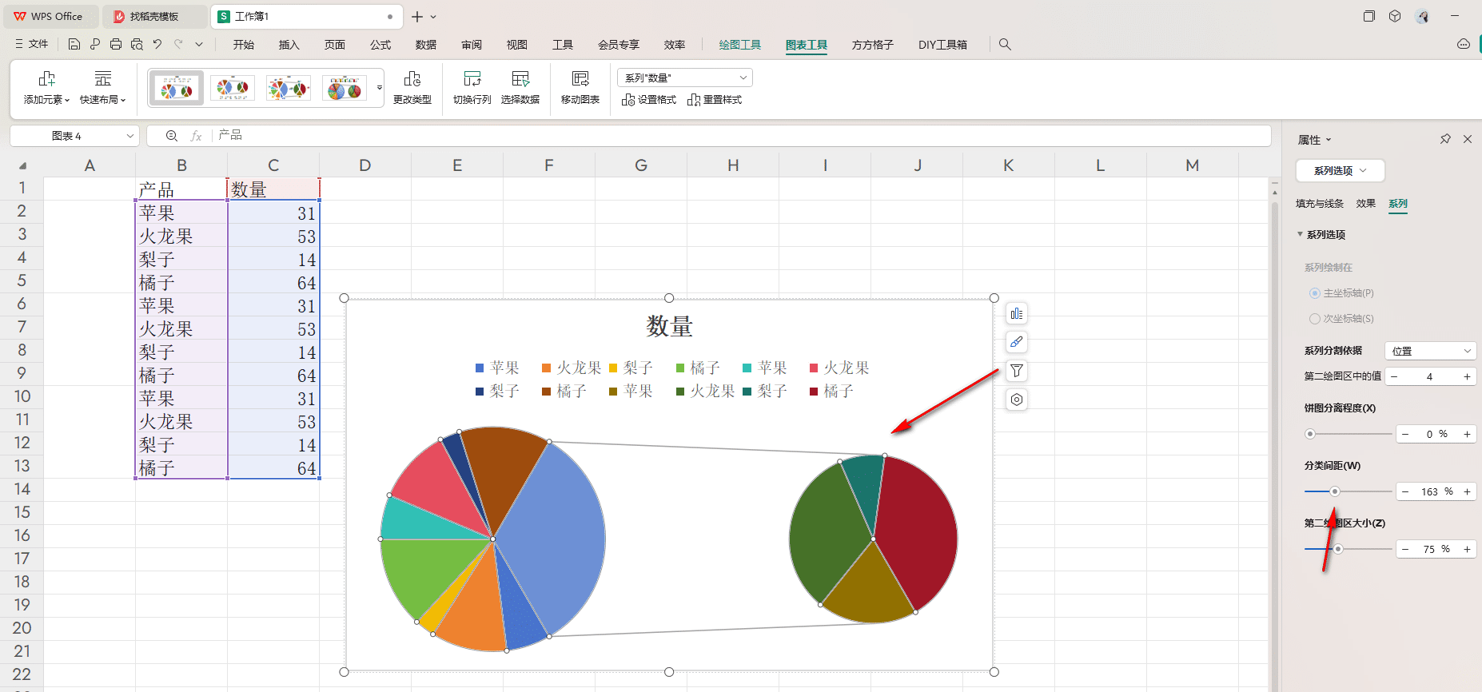1482x692 pixels.
Task: Click the fx insert function icon
Action: pyautogui.click(x=196, y=136)
